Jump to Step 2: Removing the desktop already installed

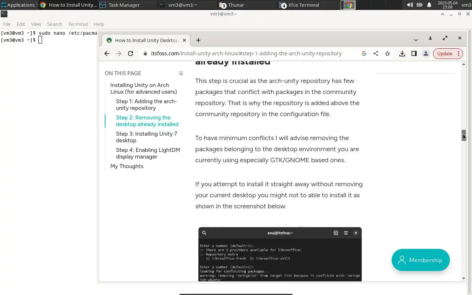click(147, 121)
